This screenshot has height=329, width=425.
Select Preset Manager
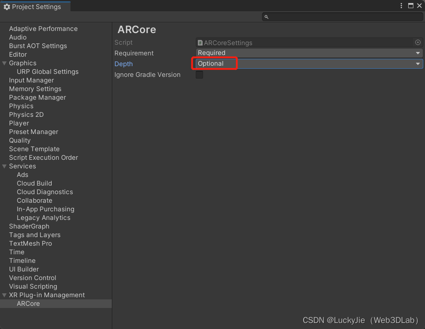coord(34,132)
